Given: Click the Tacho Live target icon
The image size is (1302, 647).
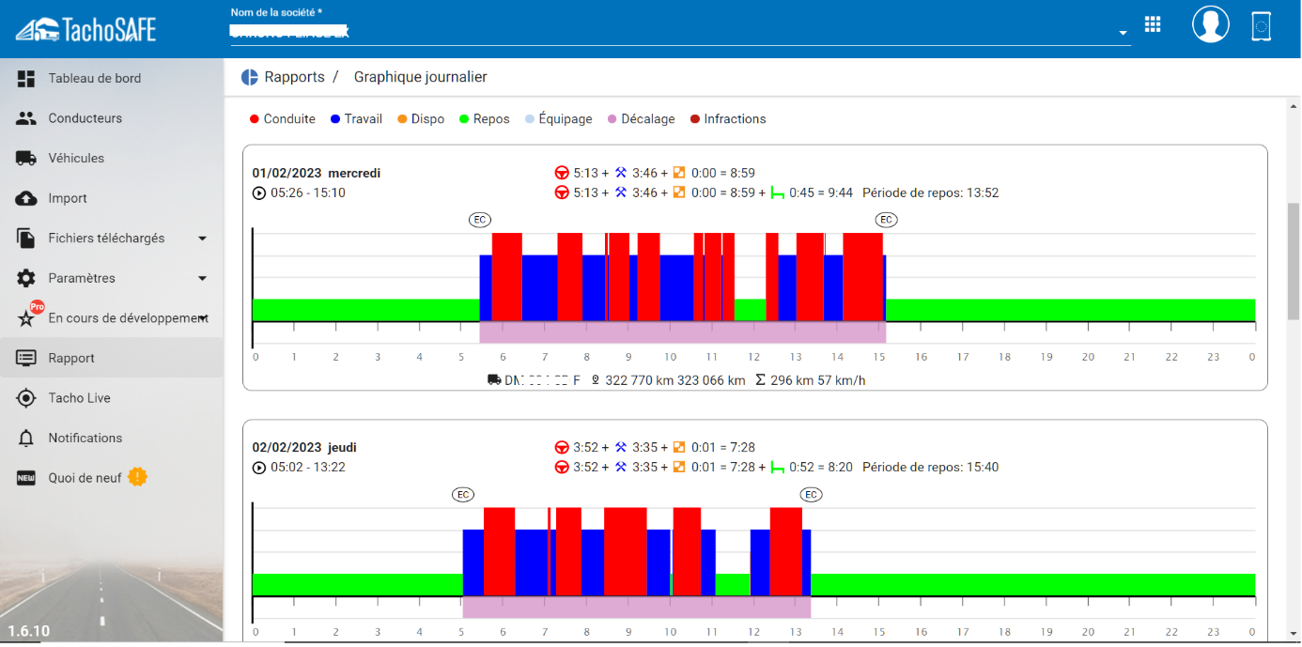Looking at the screenshot, I should [x=26, y=398].
